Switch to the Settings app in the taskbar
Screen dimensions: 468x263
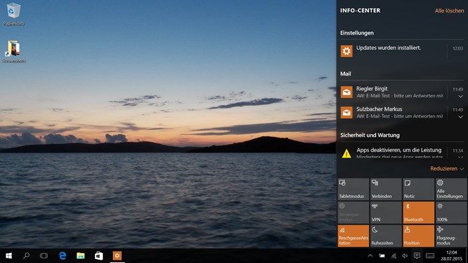117,256
